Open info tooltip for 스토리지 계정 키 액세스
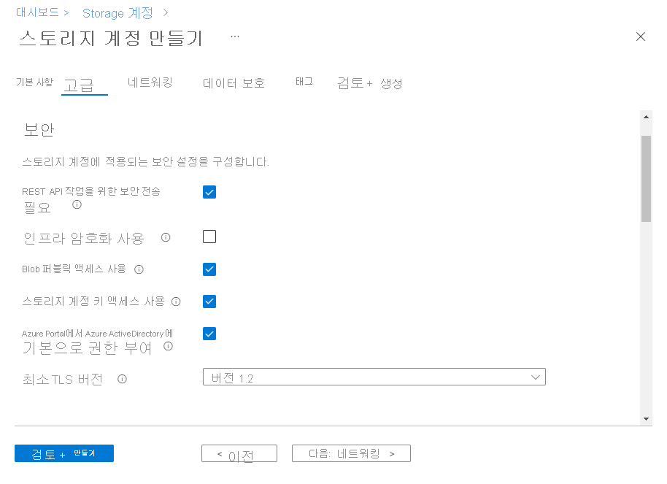This screenshot has width=667, height=484. [175, 301]
